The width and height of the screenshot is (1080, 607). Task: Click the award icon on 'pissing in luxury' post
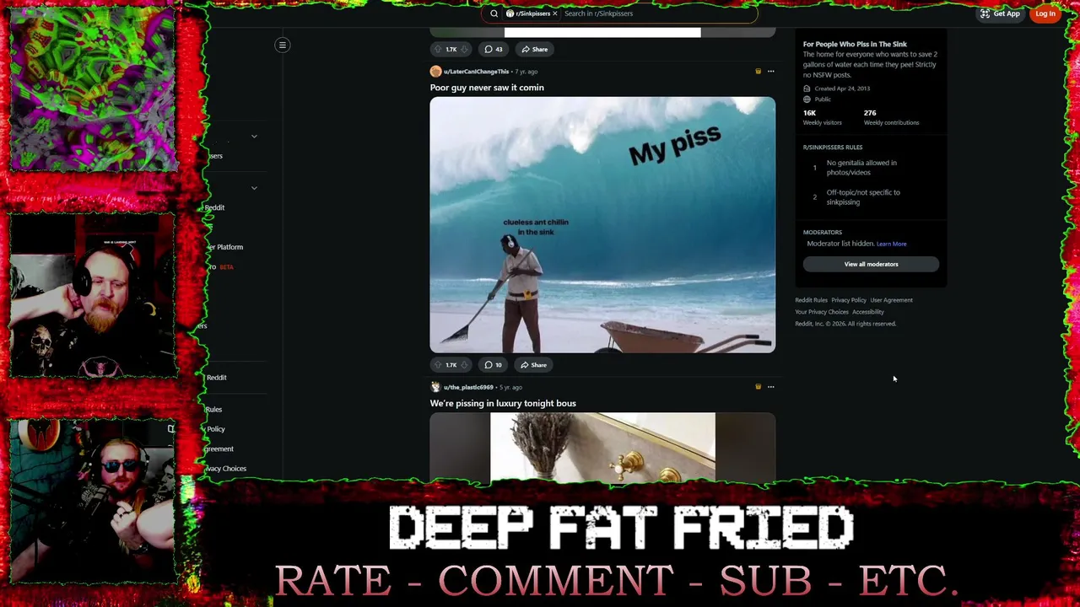(758, 387)
